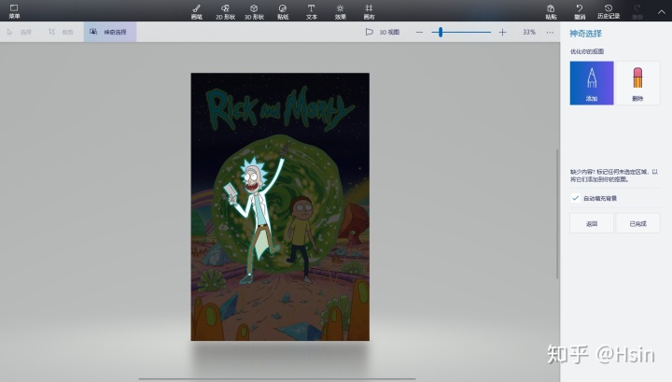The width and height of the screenshot is (672, 382).
Task: Collapse the top toolbar with the chevron
Action: tap(662, 12)
